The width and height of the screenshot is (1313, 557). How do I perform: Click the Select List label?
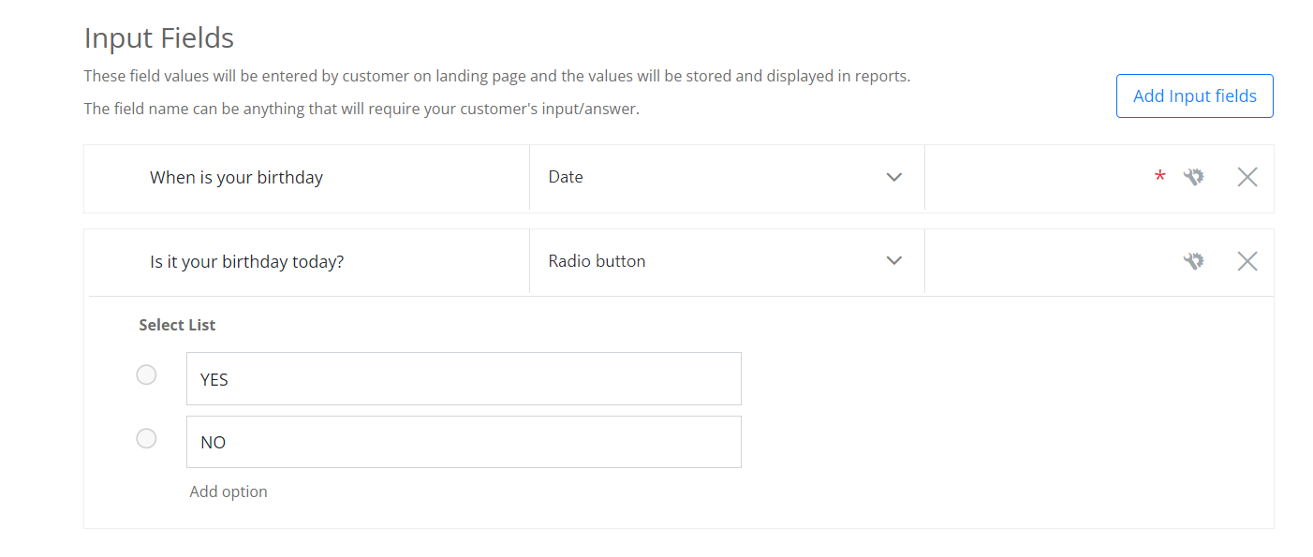click(x=177, y=325)
